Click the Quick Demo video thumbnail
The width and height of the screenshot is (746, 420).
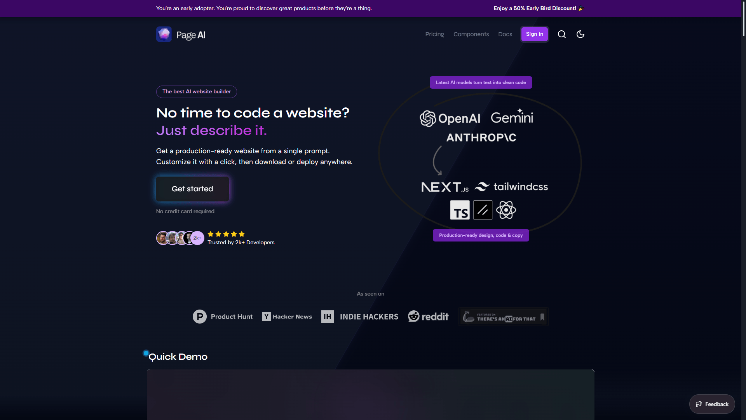tap(370, 394)
